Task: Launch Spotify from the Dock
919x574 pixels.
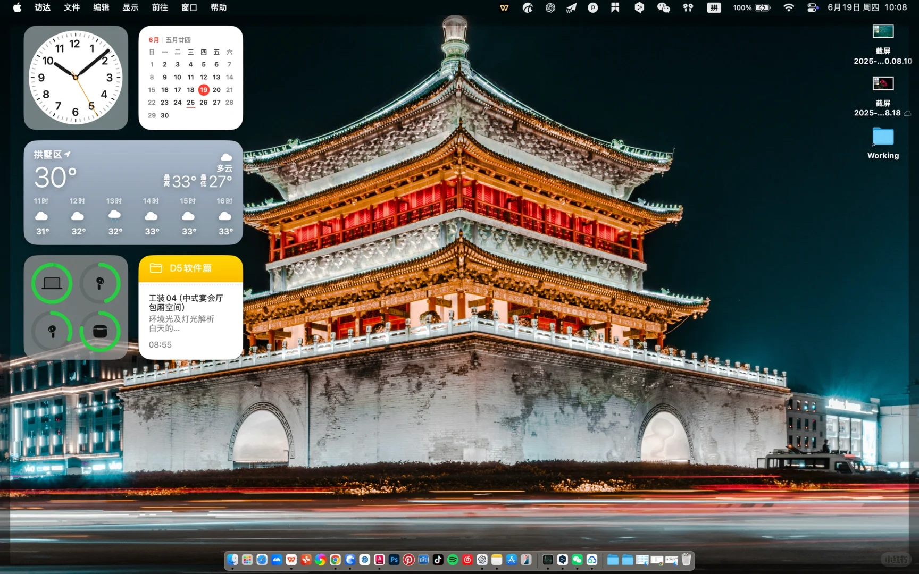Action: [x=454, y=560]
